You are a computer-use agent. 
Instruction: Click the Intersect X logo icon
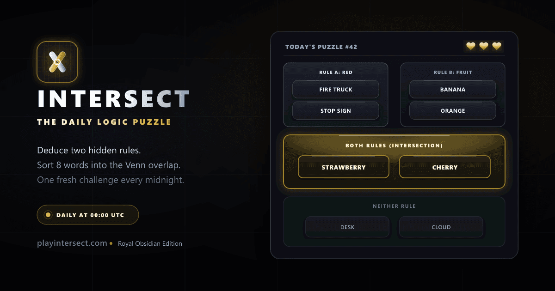click(57, 62)
